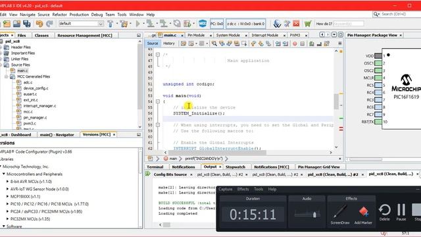Open the Run Project dropdown arrow

tap(143, 24)
